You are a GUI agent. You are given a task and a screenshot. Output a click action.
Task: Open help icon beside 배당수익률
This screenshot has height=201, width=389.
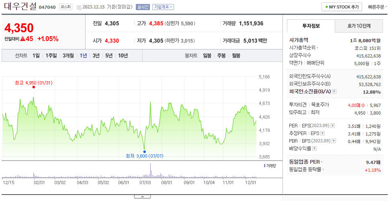click(x=314, y=149)
